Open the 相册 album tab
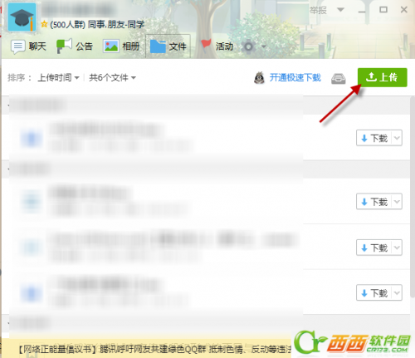The width and height of the screenshot is (415, 358). 121,47
